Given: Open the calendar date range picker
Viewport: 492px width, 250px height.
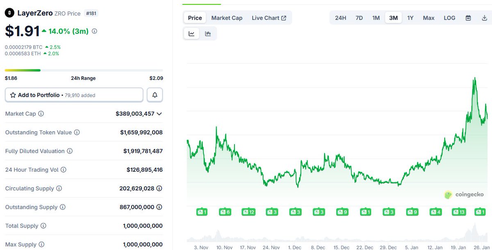Looking at the screenshot, I should pos(468,18).
